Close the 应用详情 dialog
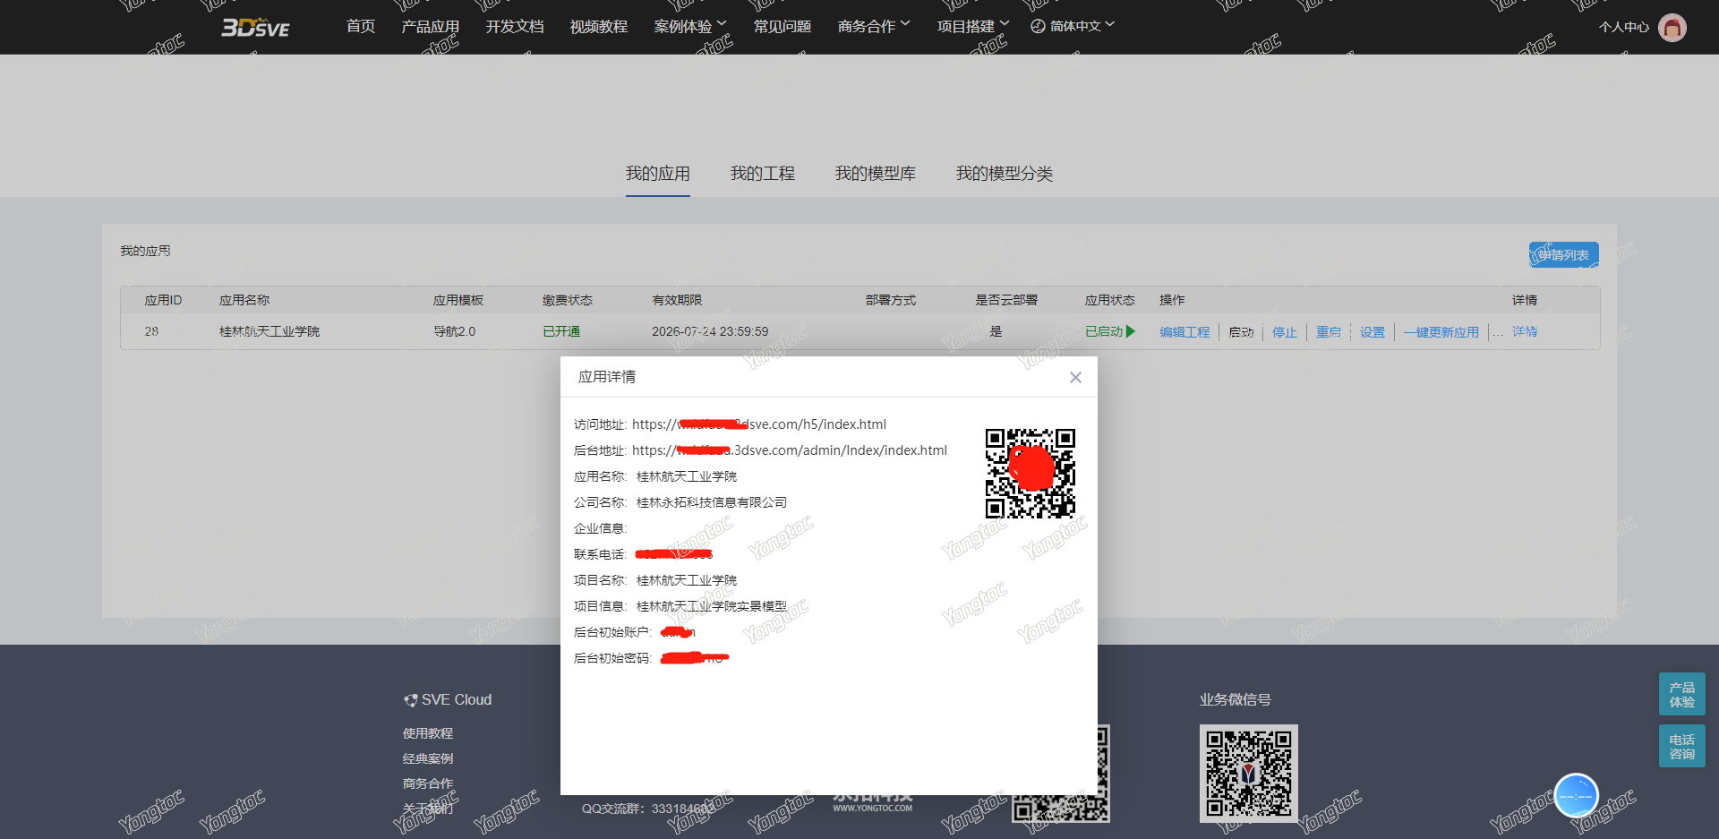This screenshot has width=1719, height=839. [x=1075, y=378]
